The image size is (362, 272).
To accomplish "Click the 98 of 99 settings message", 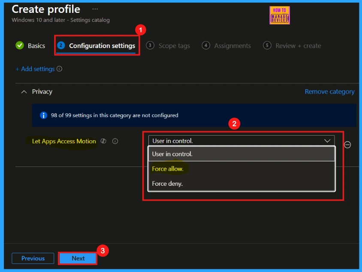I will (115, 115).
